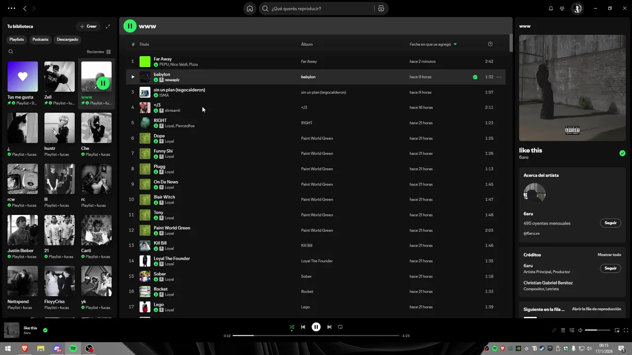Filter library by Descargado
The image size is (632, 355).
click(68, 39)
